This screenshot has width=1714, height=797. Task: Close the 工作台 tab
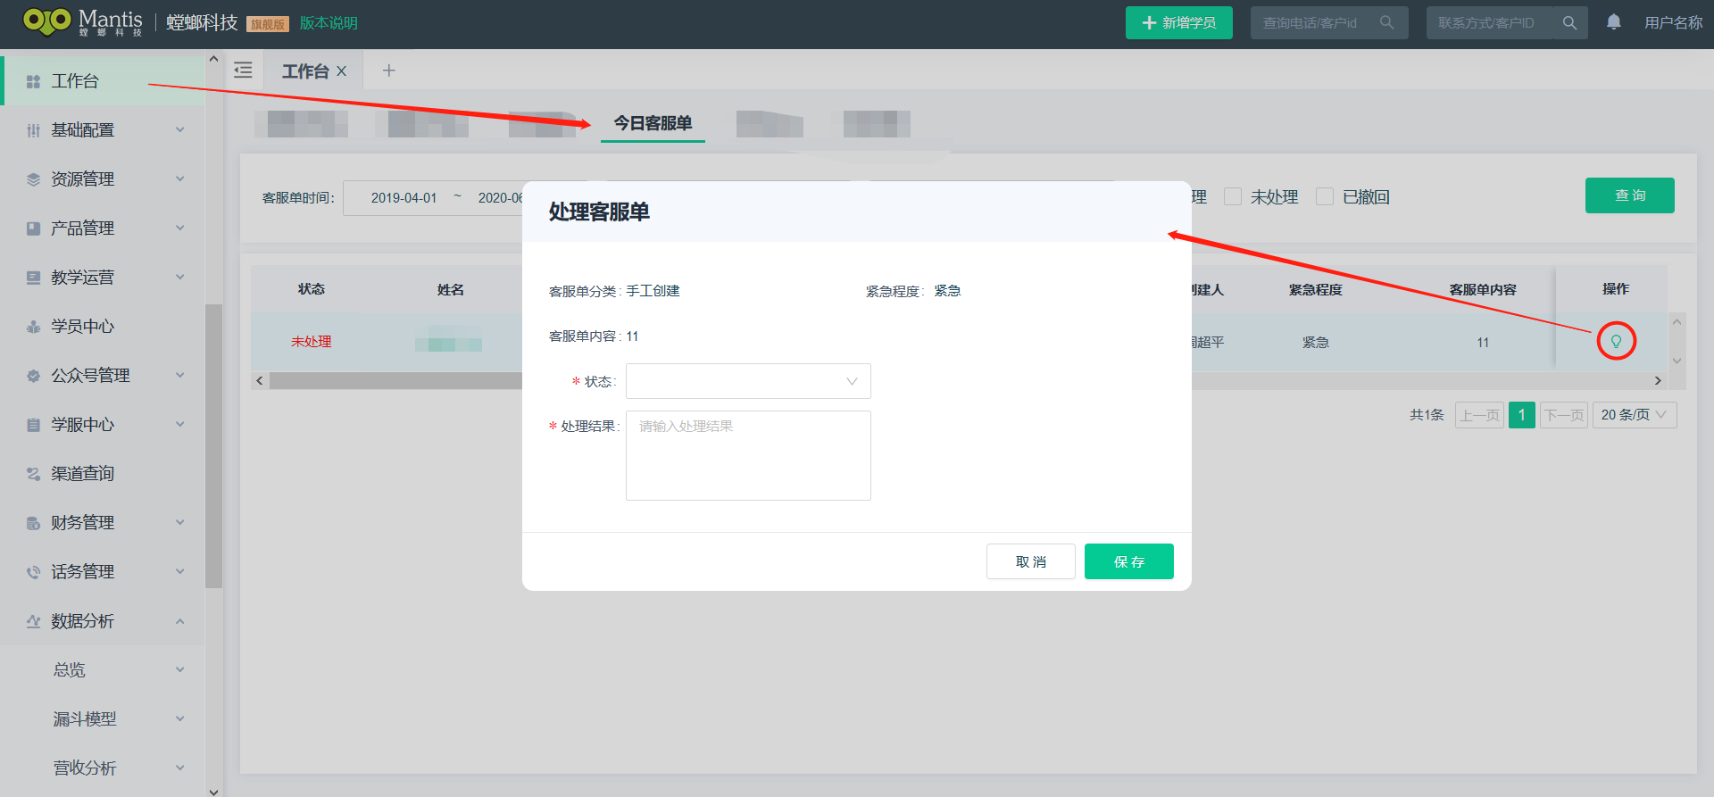(x=341, y=71)
